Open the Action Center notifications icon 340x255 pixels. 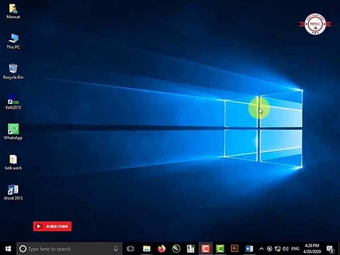click(330, 249)
